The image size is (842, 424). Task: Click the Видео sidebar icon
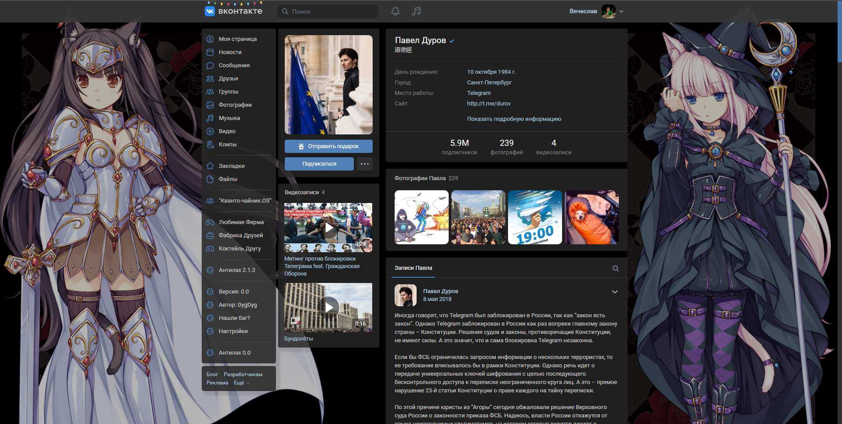coord(210,131)
